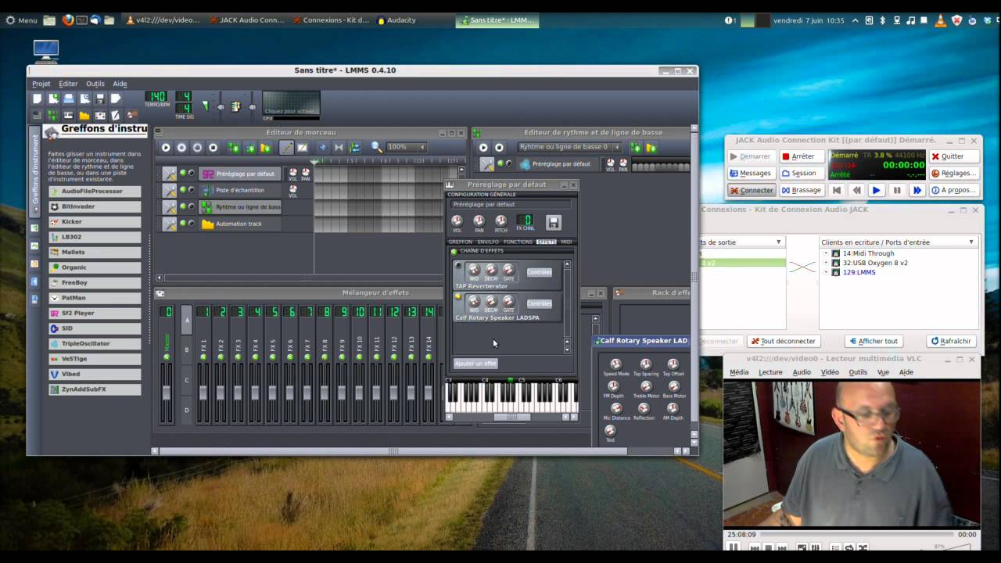
Task: Mute the Préréglage par défaut track
Action: coord(183,174)
